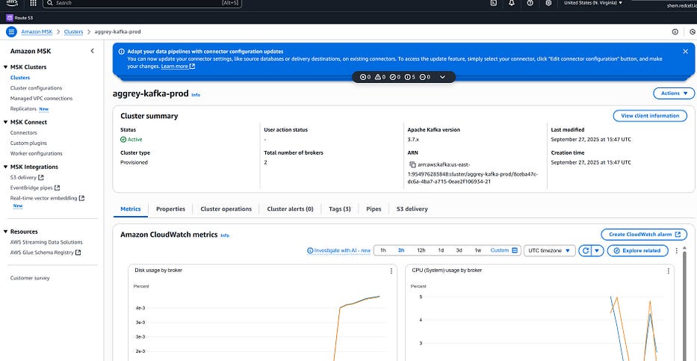Viewport: 697px width, 361px height.
Task: Open Managed VPC connections in sidebar
Action: (x=41, y=98)
